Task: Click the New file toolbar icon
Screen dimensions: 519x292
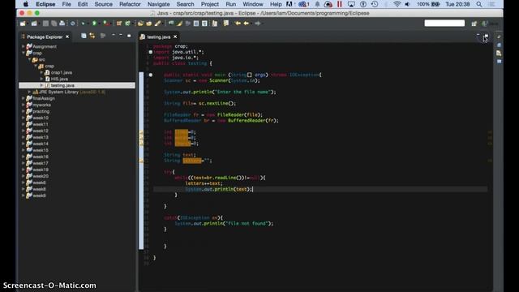Action: coord(23,24)
